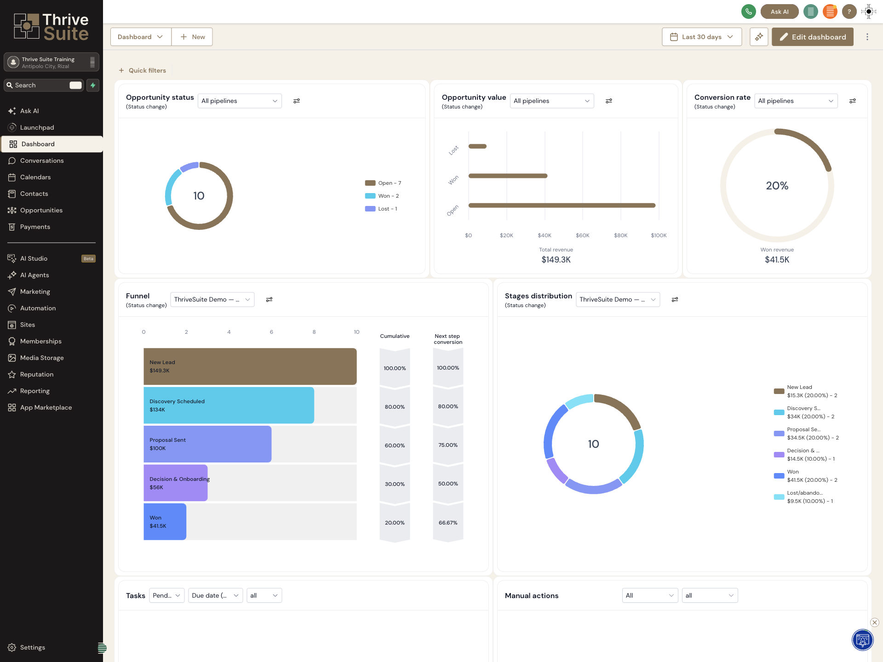Screen dimensions: 883x662
Task: Click the AI sparkle wand button beside Edit dashboard
Action: [759, 37]
